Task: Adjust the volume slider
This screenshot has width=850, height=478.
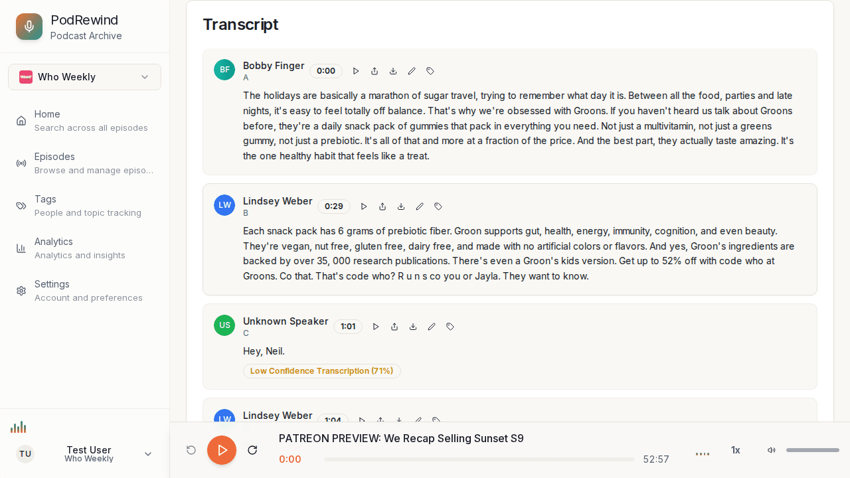Action: coord(812,450)
